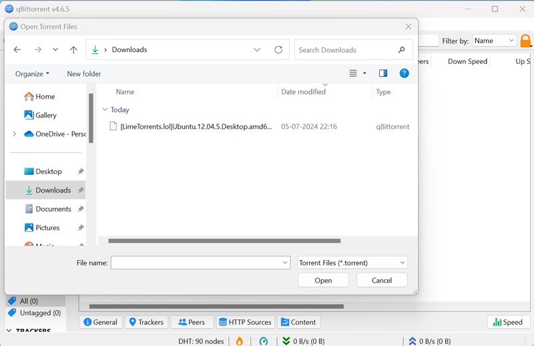Click the qBittorrent transfer list horizontal scrollbar
Viewport: 534px width, 346px height.
tap(216, 307)
